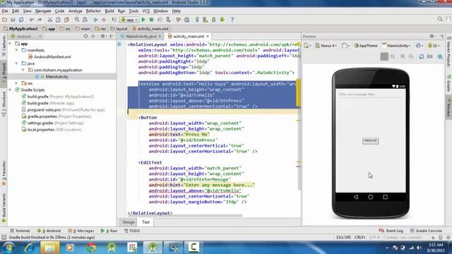
Task: Click the Paste icon in the toolbar
Action: click(66, 20)
